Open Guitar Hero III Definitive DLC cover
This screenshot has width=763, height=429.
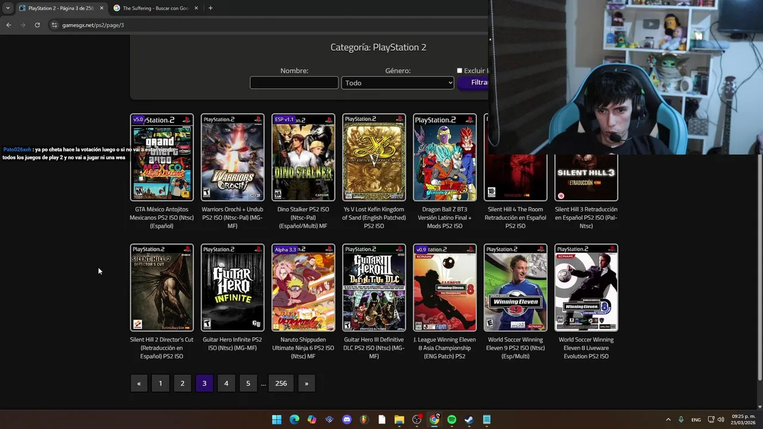(374, 288)
